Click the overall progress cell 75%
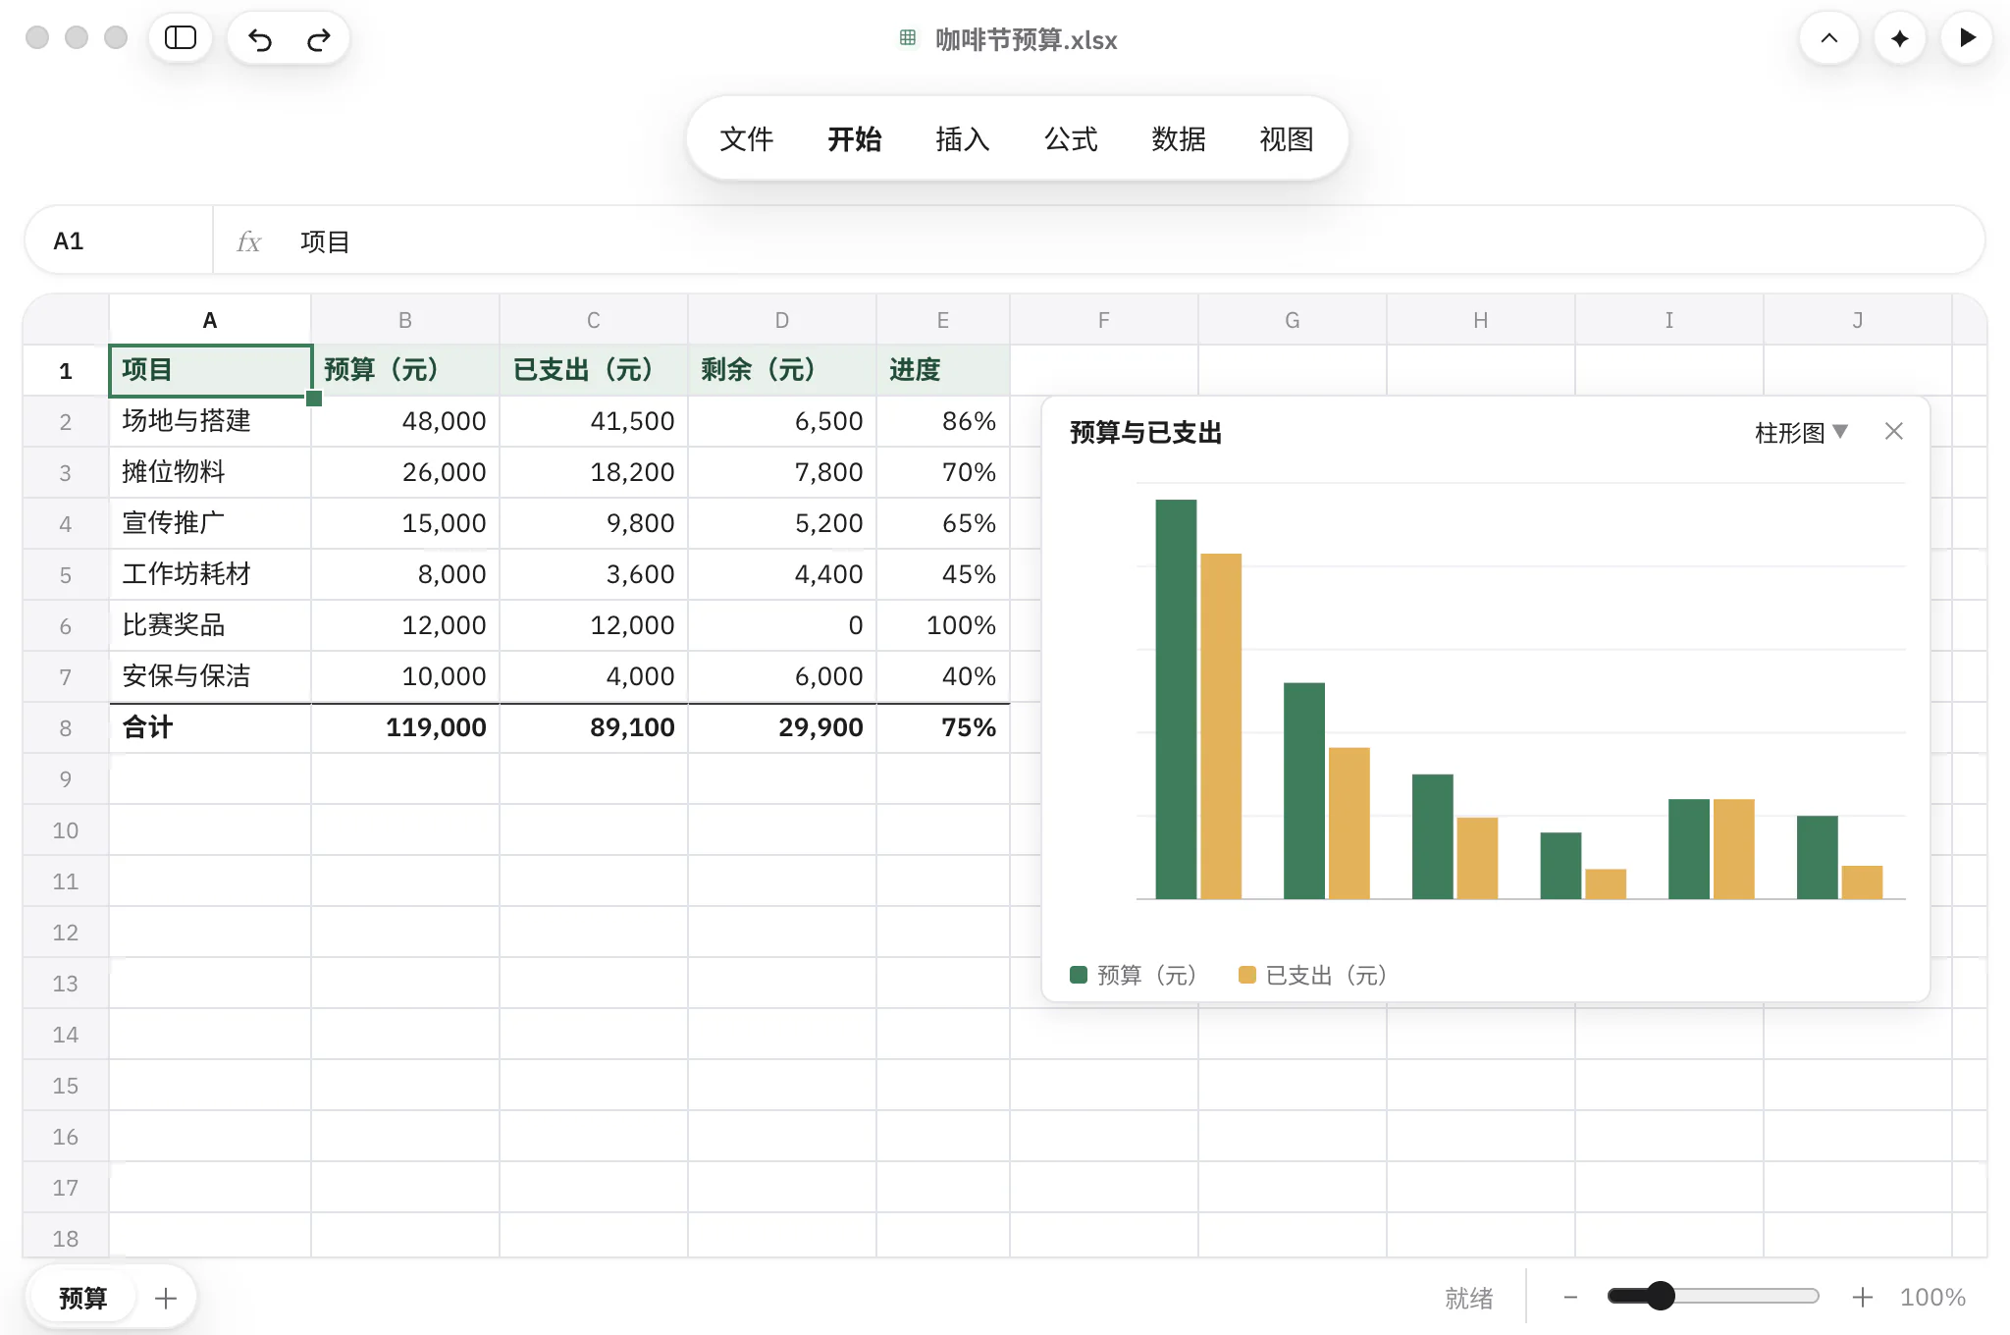This screenshot has height=1335, width=2010. coord(943,727)
